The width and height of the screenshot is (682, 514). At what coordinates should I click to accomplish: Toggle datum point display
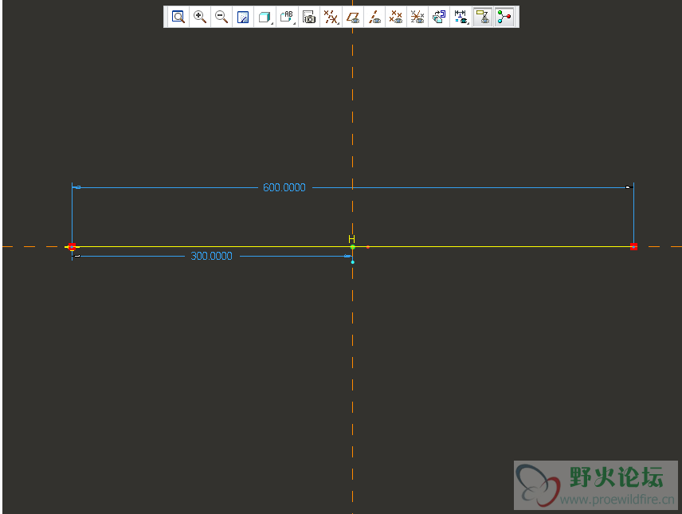click(396, 17)
